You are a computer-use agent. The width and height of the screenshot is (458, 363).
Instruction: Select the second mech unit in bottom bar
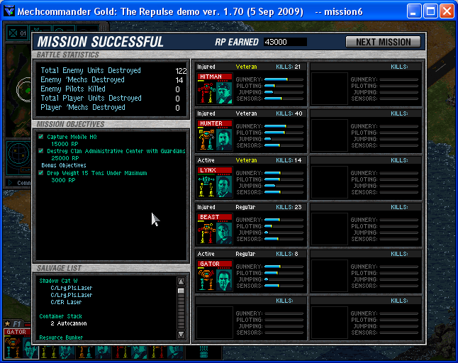coord(57,352)
